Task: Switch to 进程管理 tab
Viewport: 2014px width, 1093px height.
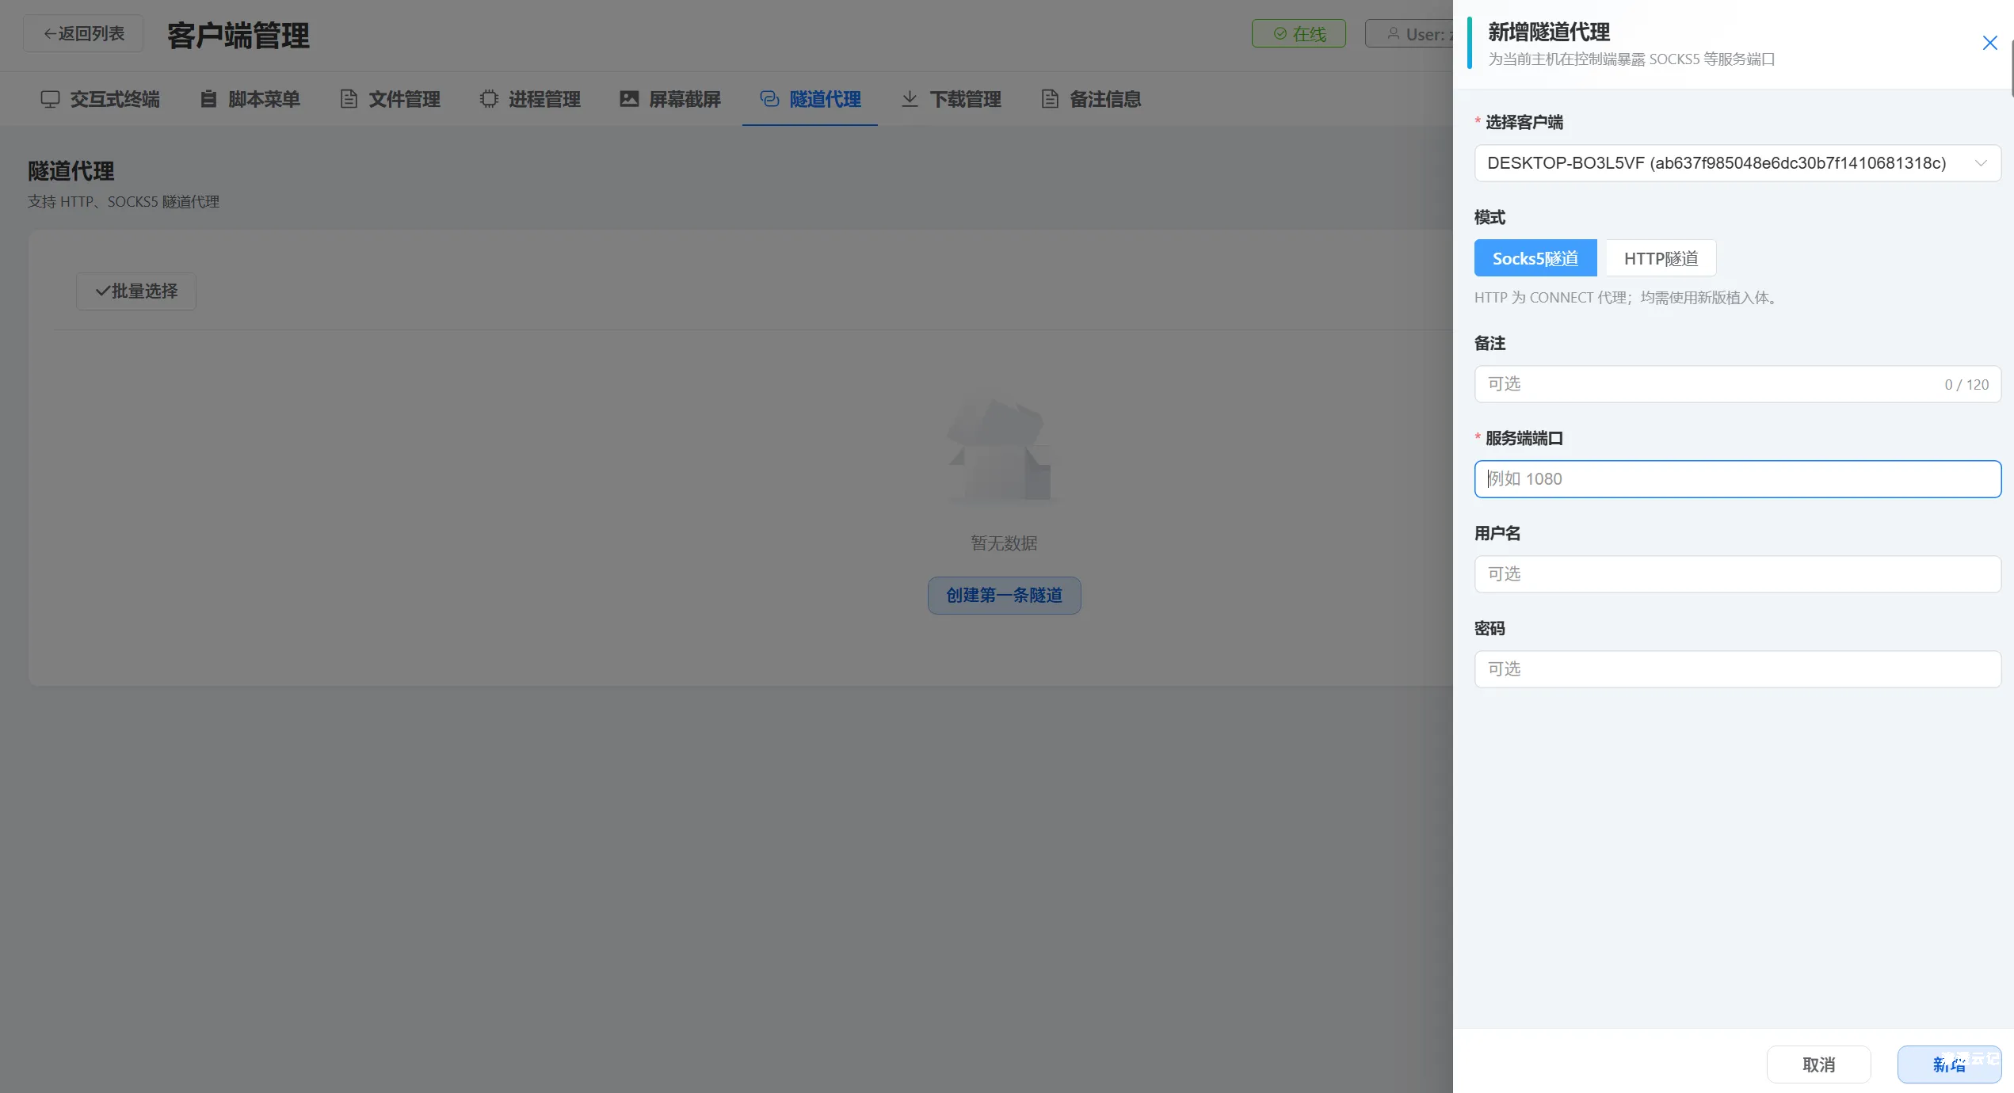Action: coord(529,99)
